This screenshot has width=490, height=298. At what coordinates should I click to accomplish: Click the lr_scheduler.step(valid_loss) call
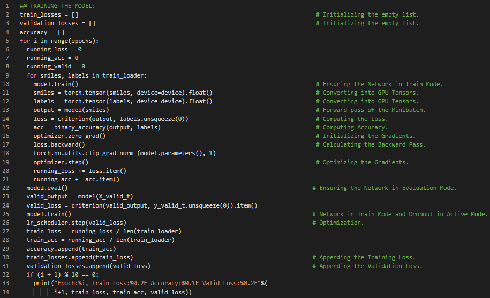tap(76, 223)
